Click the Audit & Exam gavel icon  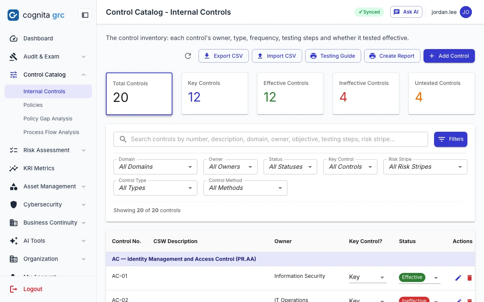pos(14,57)
